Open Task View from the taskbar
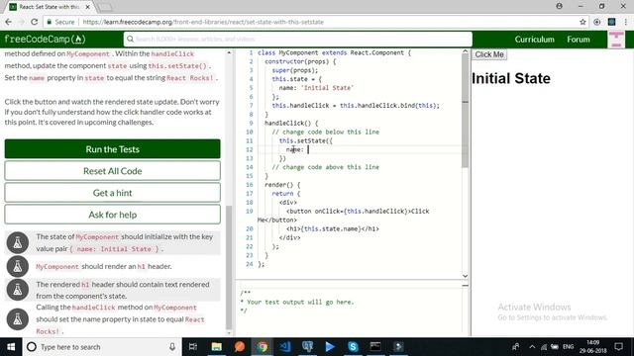Screen dimensions: 634x356 (x=193, y=347)
